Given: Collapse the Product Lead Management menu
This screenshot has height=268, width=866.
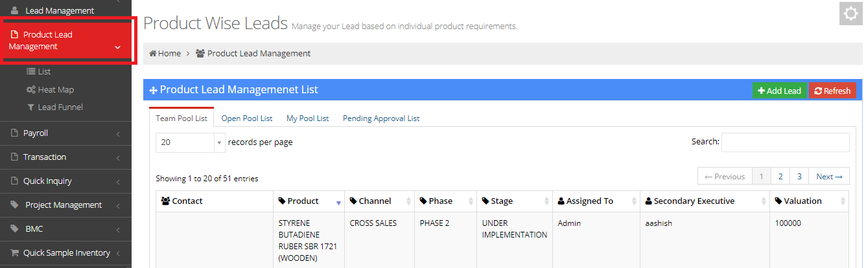Looking at the screenshot, I should pos(117,47).
